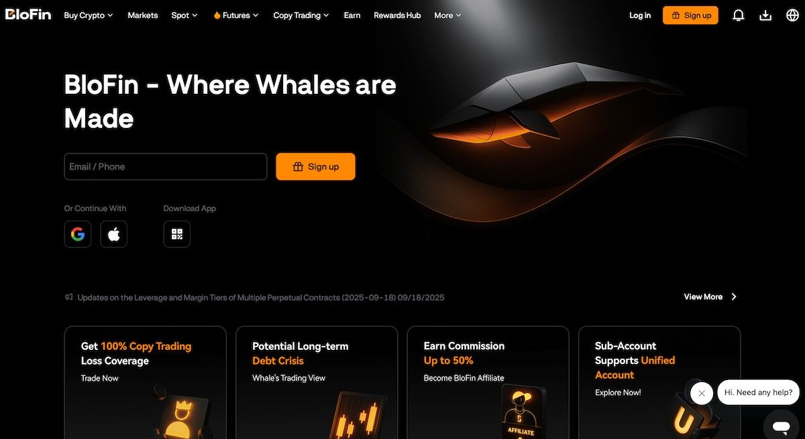The width and height of the screenshot is (805, 439).
Task: Open the More dropdown menu
Action: (447, 15)
